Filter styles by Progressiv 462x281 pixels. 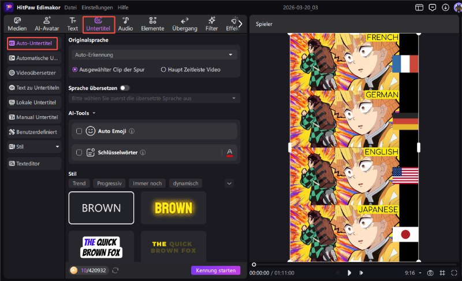[109, 183]
